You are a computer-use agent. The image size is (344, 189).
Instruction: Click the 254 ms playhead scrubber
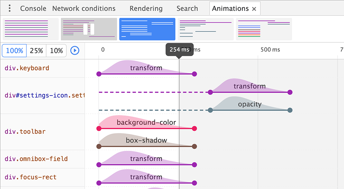[x=179, y=49]
